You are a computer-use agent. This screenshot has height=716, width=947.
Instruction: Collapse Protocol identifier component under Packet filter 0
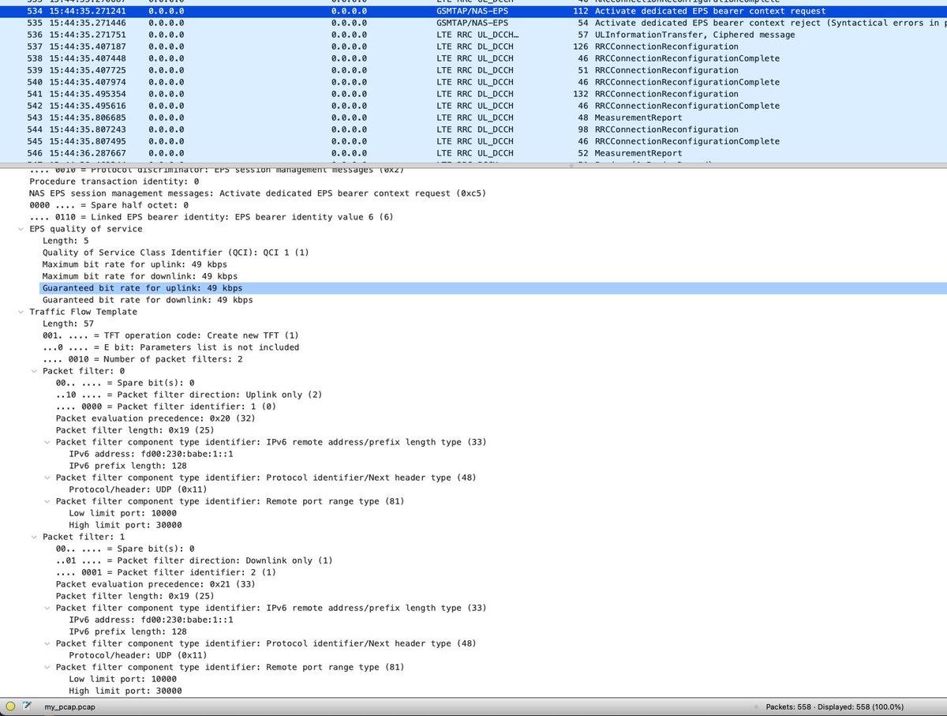(x=47, y=478)
